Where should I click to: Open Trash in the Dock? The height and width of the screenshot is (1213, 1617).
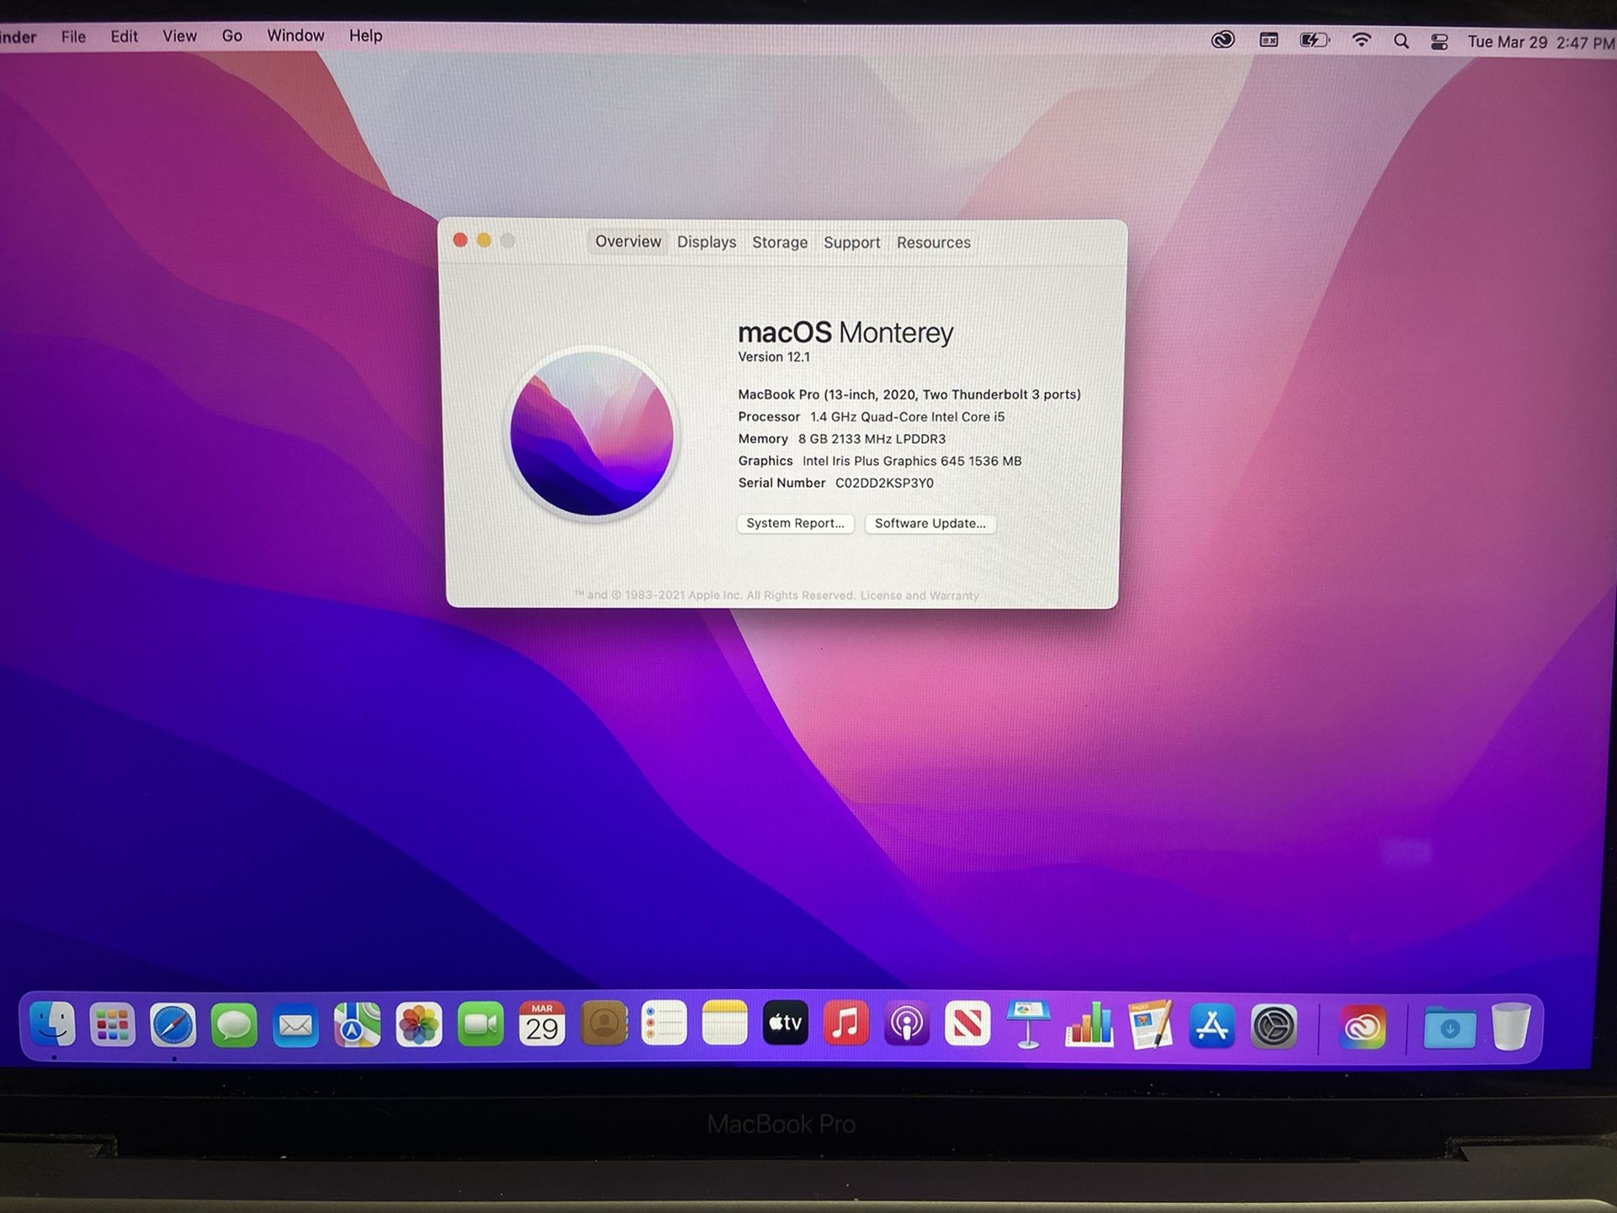pyautogui.click(x=1511, y=1026)
